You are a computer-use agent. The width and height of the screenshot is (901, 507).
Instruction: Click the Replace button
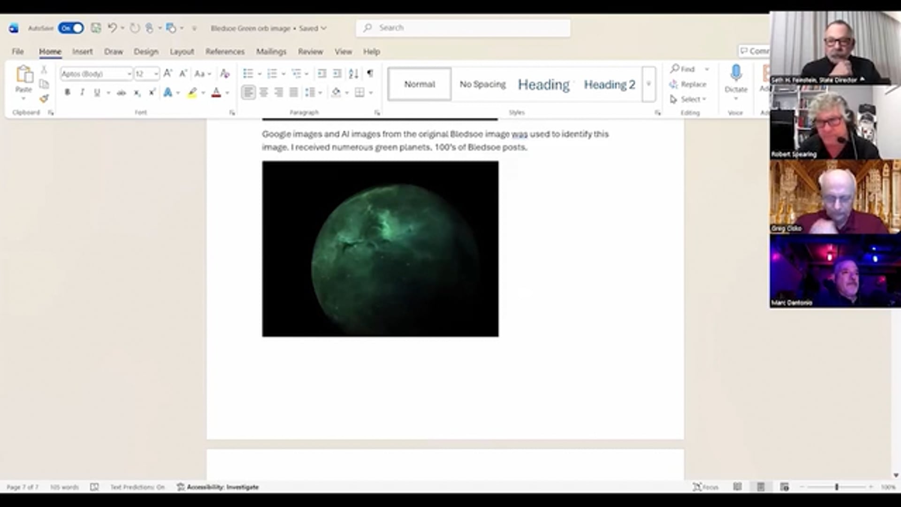688,84
